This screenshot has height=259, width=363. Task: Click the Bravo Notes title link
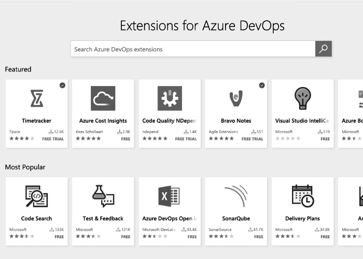click(x=236, y=121)
